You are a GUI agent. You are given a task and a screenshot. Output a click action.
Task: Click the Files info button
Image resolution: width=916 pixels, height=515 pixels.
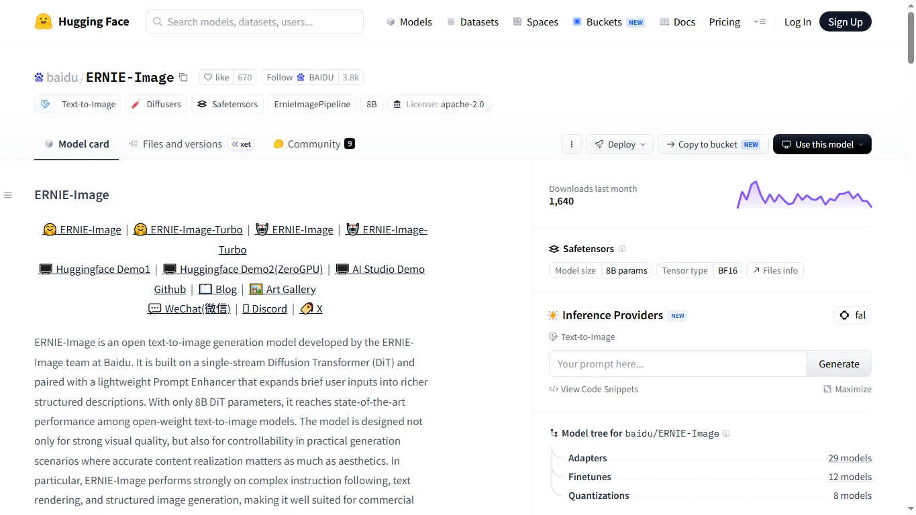coord(775,270)
